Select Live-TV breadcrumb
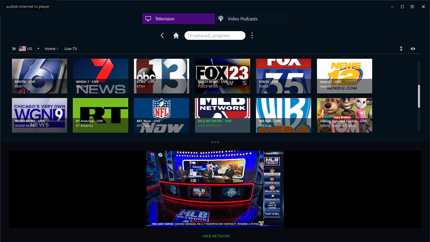 click(x=71, y=49)
